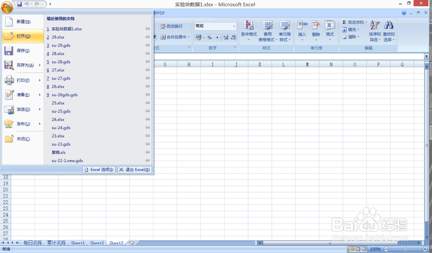Switch to the 每日沉降 sheet tab
This screenshot has height=253, width=432.
coord(32,243)
